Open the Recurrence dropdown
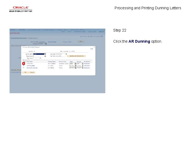This screenshot has height=143, width=191. 39,56
